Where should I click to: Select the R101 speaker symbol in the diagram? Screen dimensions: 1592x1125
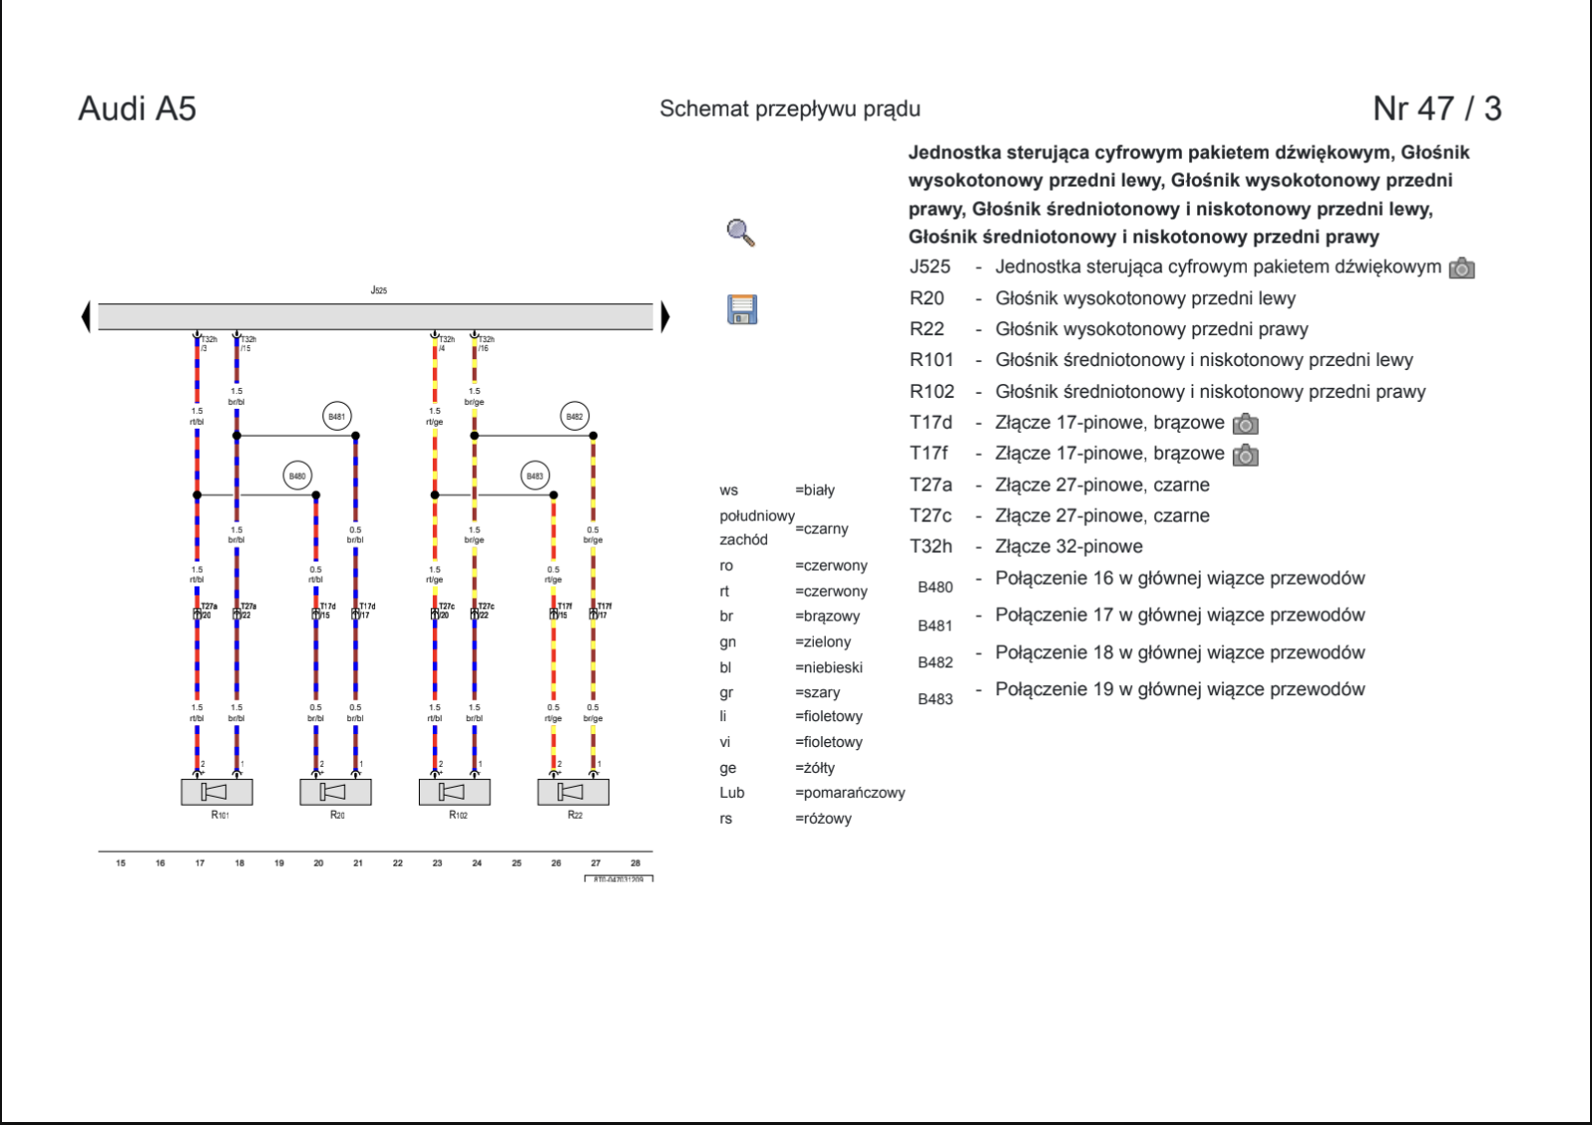(x=217, y=792)
